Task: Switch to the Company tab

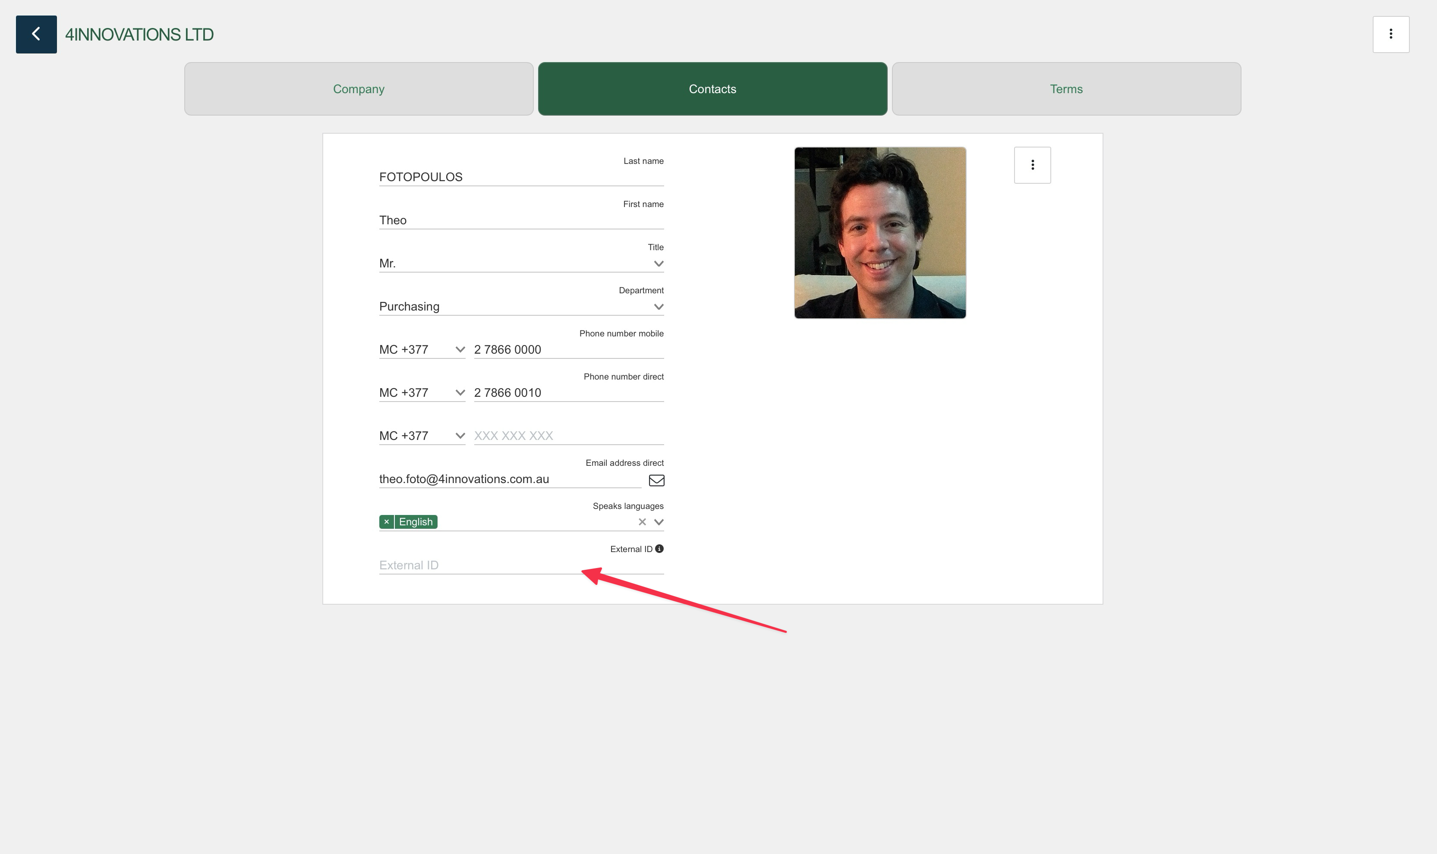Action: (358, 88)
